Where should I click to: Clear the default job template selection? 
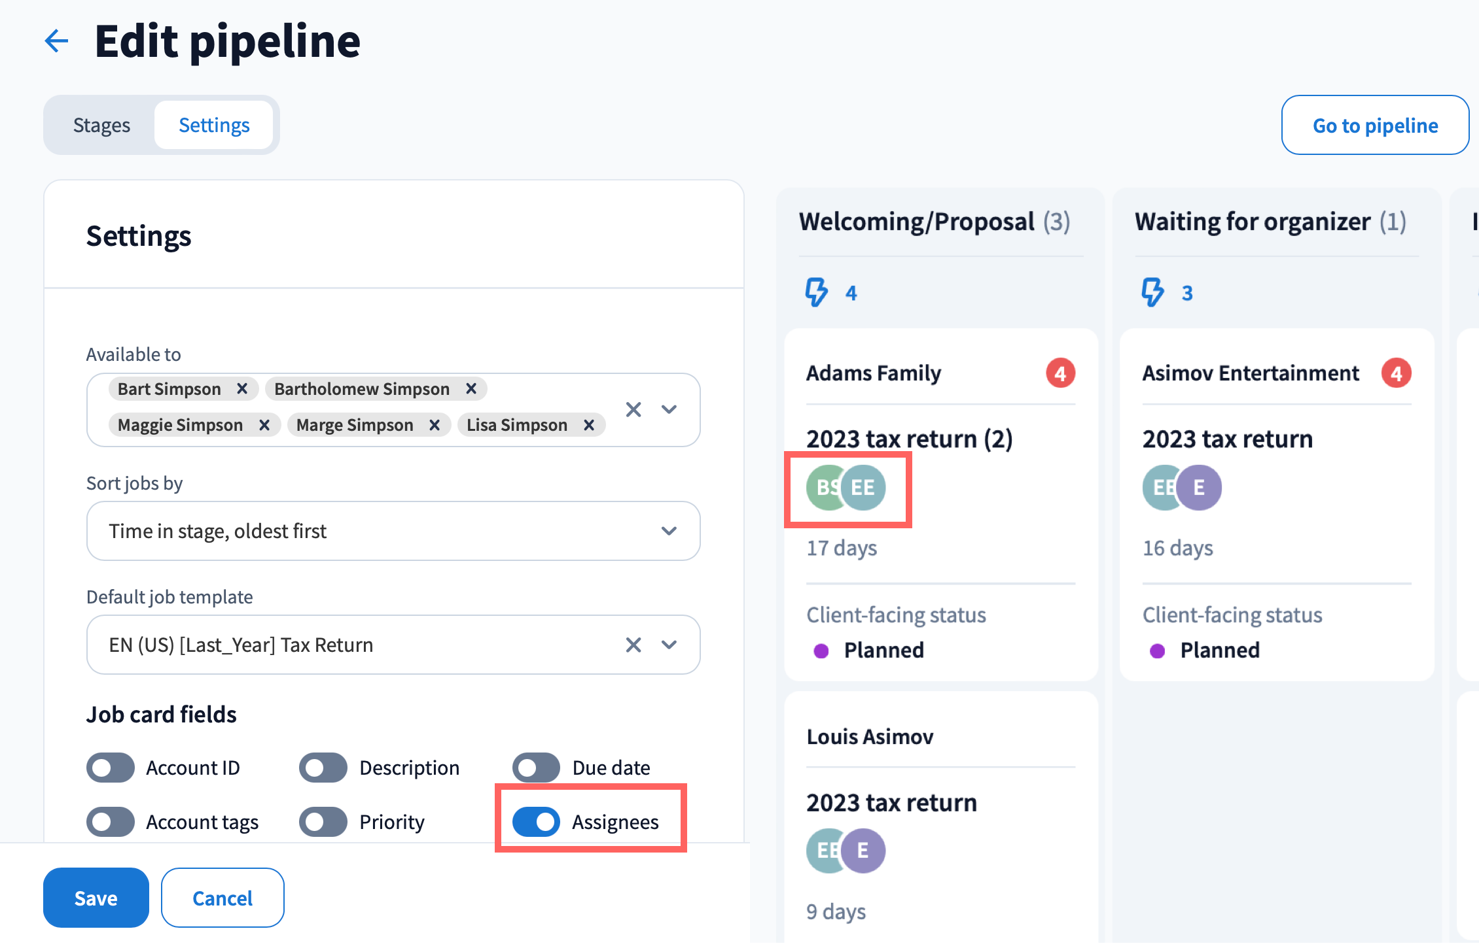633,645
